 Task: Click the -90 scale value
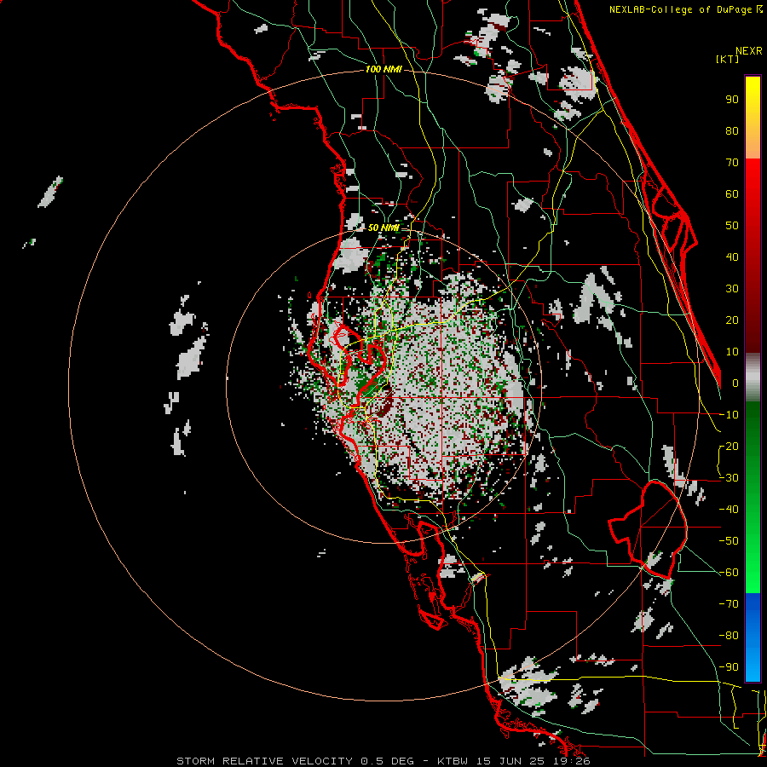[x=729, y=667]
